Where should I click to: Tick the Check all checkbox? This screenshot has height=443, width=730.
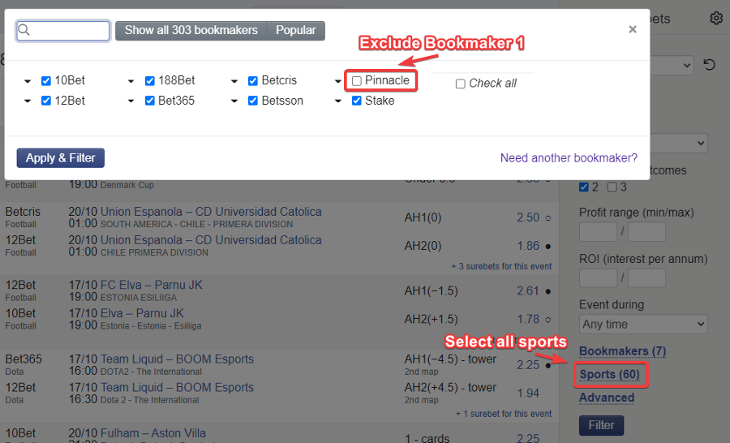tap(461, 84)
